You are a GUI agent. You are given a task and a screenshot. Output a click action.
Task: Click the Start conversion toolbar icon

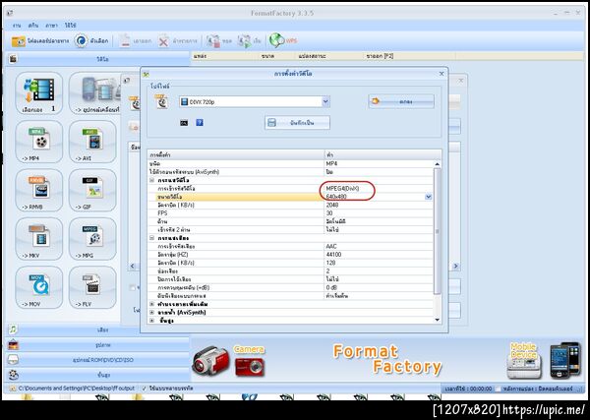tap(244, 41)
